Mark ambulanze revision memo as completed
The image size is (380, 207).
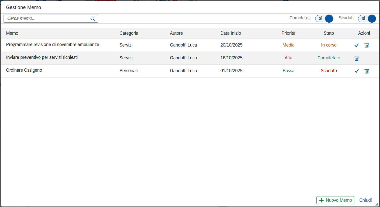click(x=356, y=45)
